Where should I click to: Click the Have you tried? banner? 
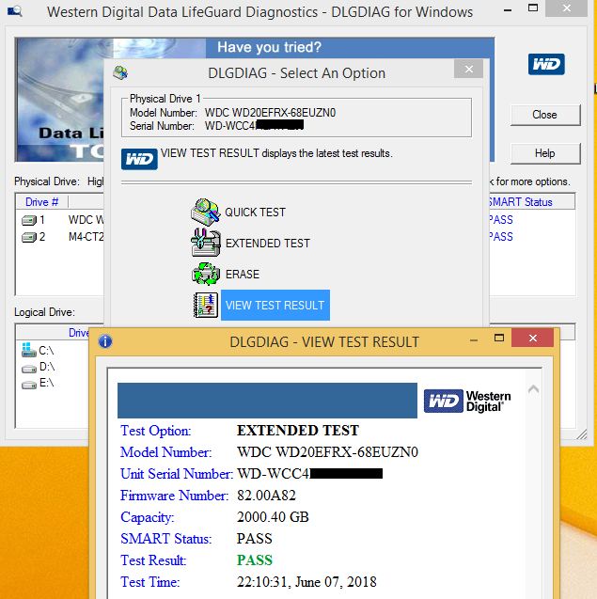click(x=269, y=47)
